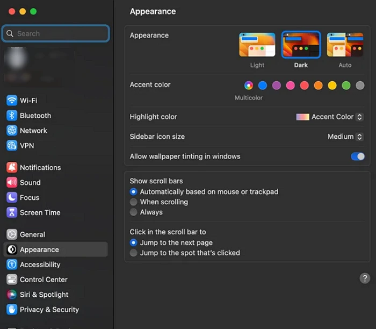Minimize the window with the yellow button
Screen dimensions: 376x329
[x=23, y=11]
